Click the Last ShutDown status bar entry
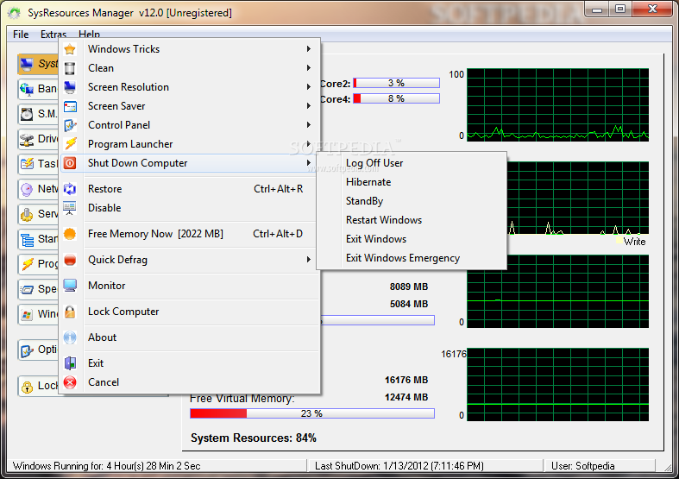The image size is (679, 479). click(x=399, y=466)
